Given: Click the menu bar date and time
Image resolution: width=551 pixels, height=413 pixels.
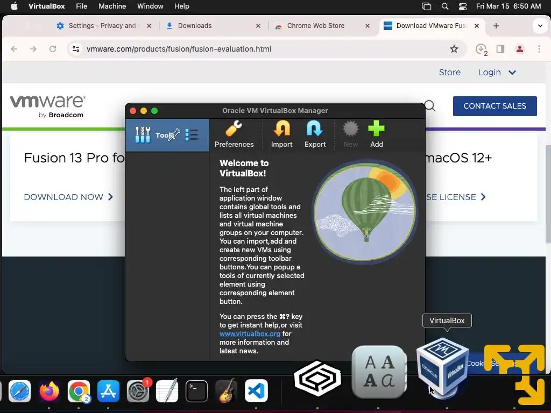Looking at the screenshot, I should [x=508, y=6].
